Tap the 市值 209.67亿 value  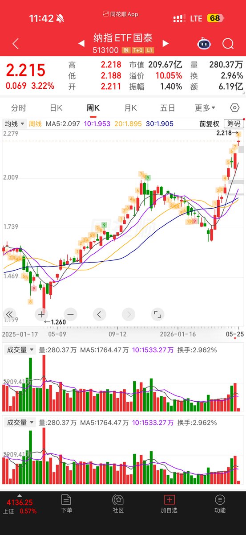point(155,65)
